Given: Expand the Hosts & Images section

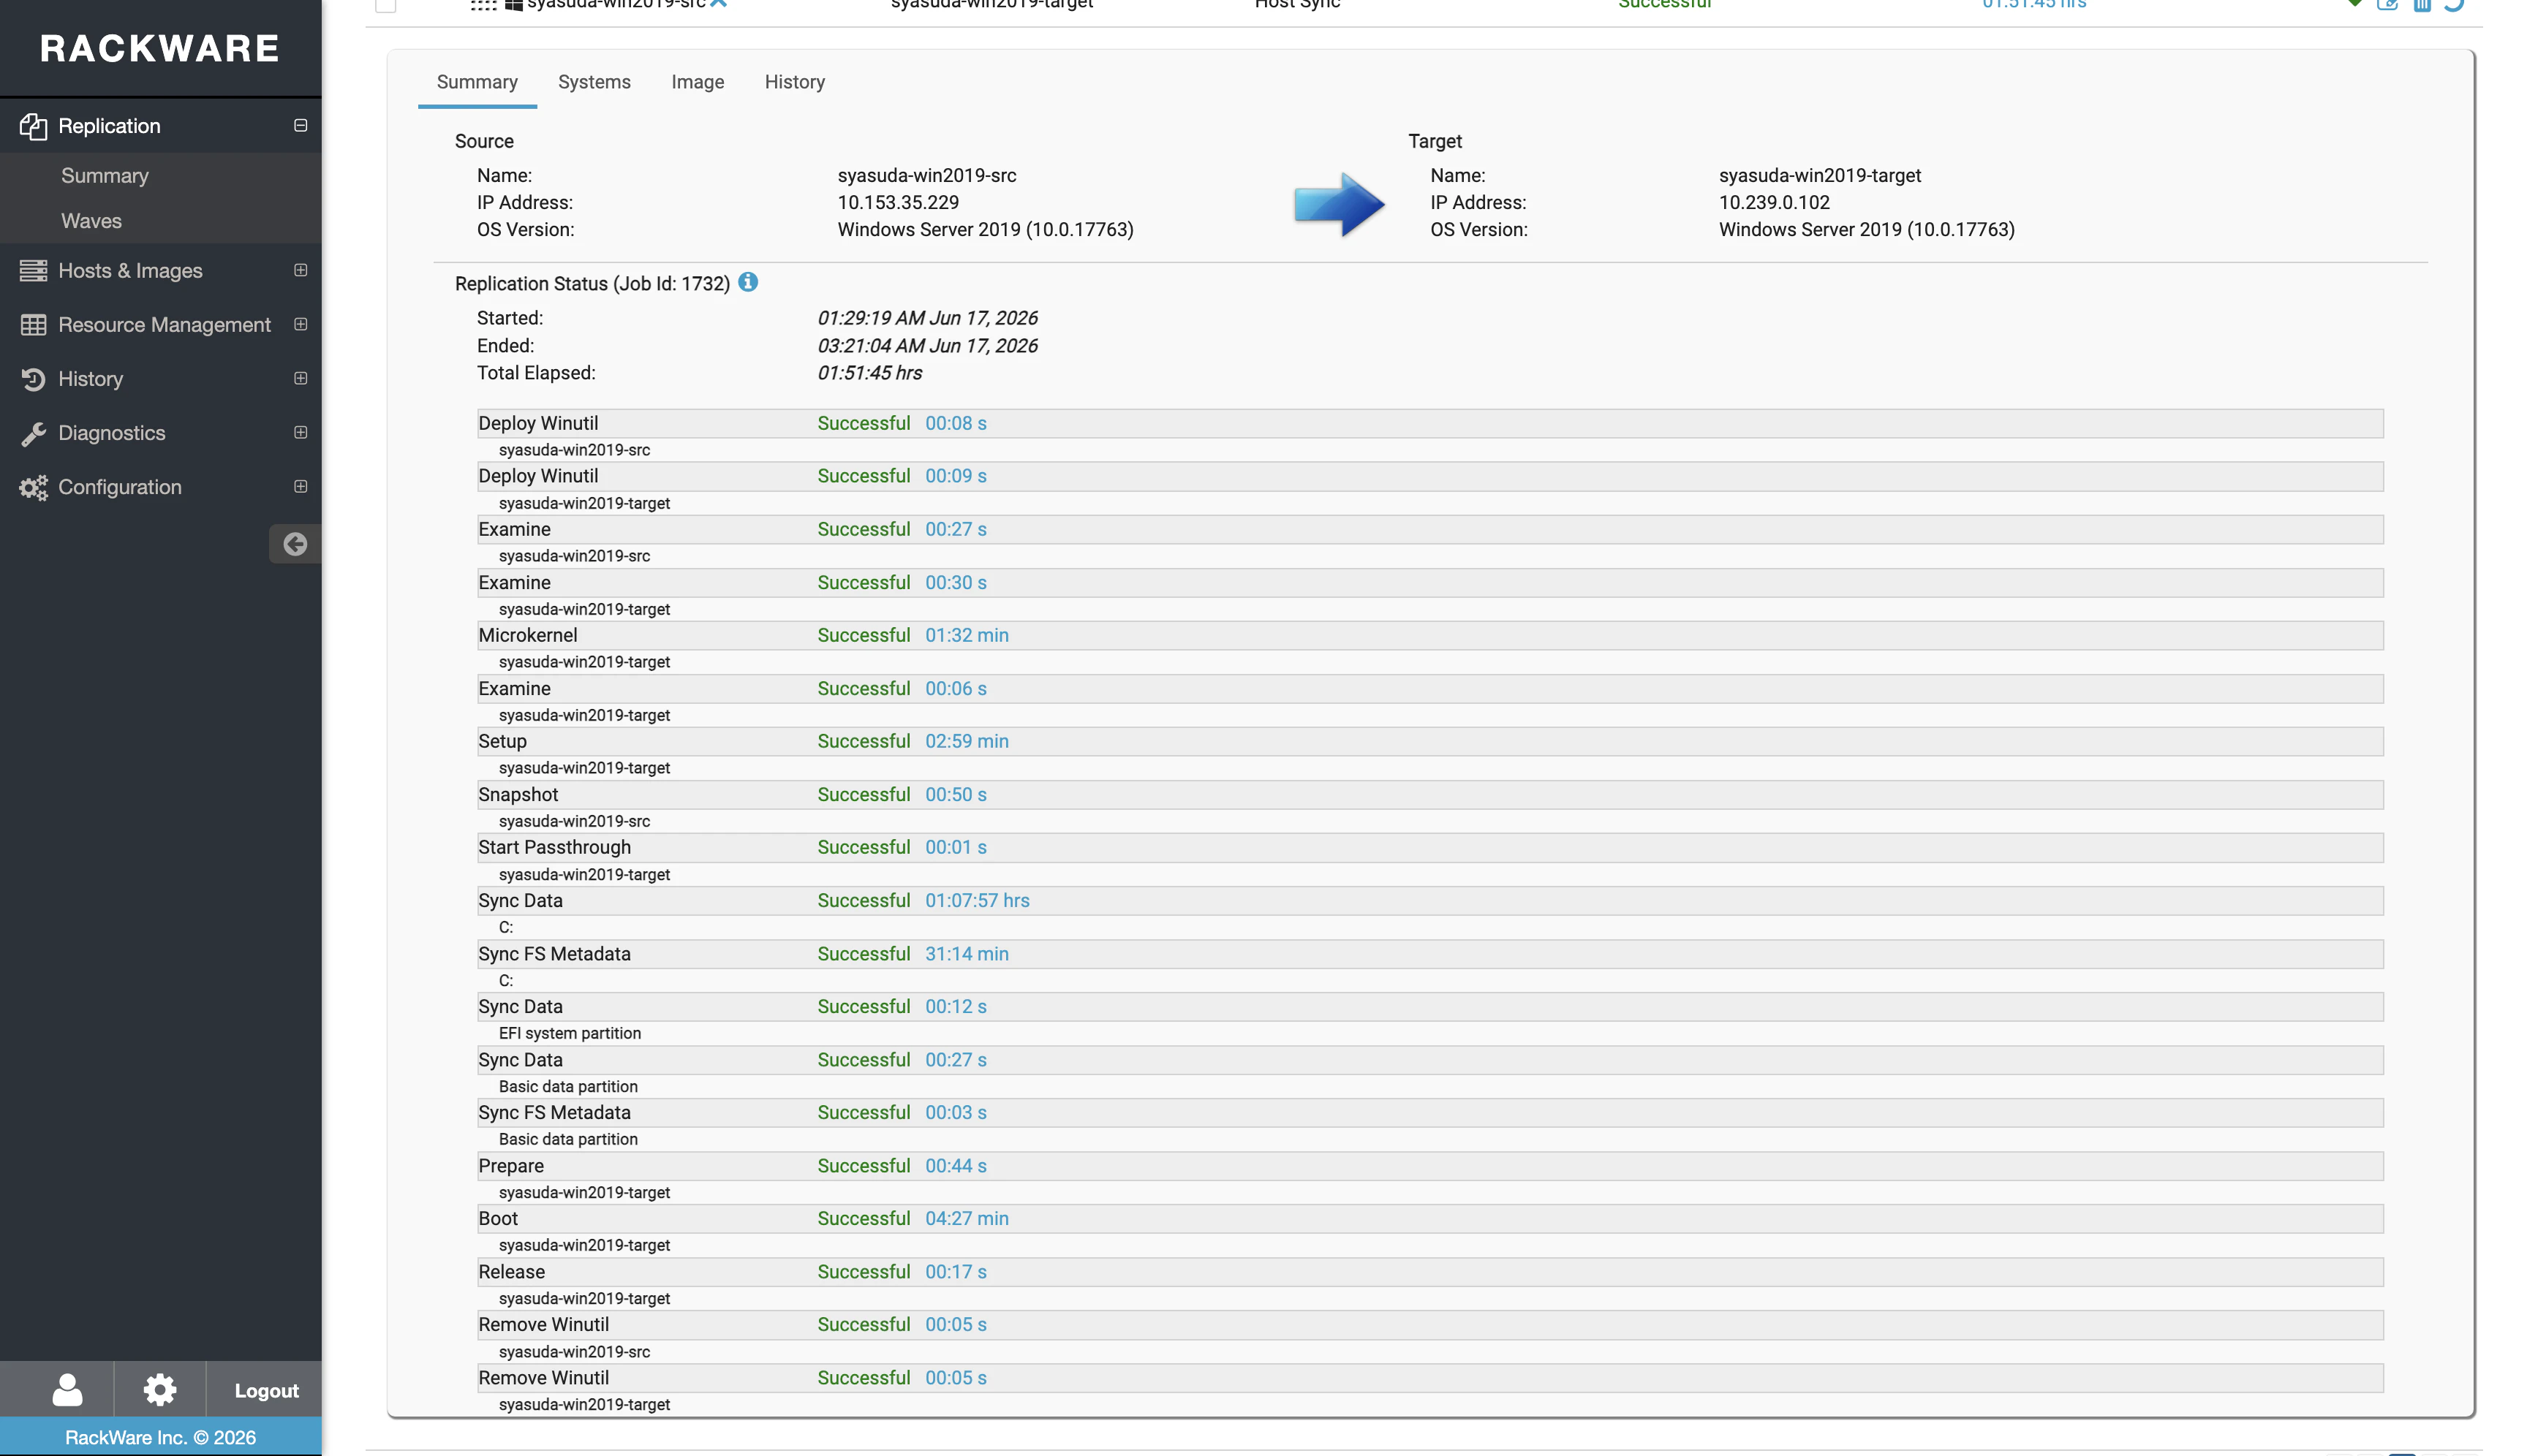Looking at the screenshot, I should point(300,270).
